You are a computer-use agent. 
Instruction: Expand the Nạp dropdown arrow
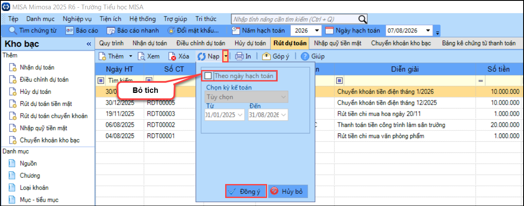click(226, 56)
